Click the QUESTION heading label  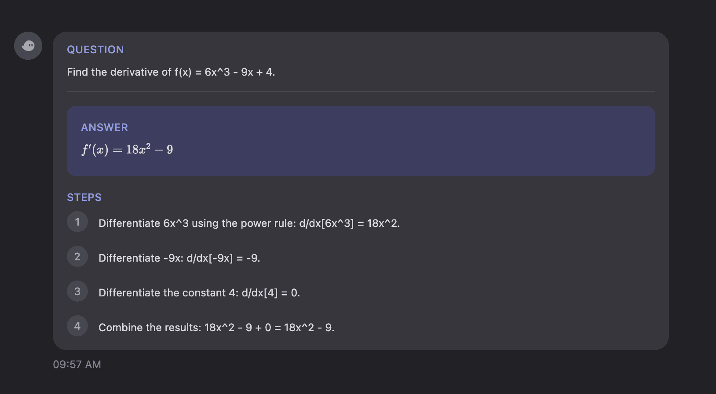(x=95, y=50)
